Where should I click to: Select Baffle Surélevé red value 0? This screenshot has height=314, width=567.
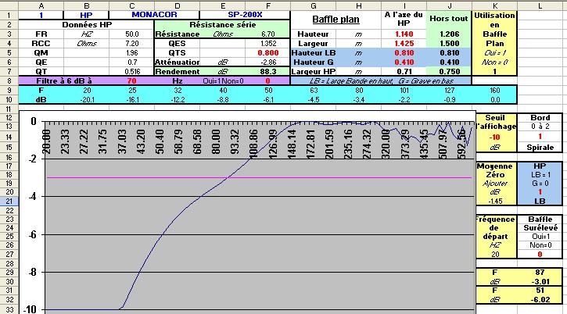click(x=540, y=255)
